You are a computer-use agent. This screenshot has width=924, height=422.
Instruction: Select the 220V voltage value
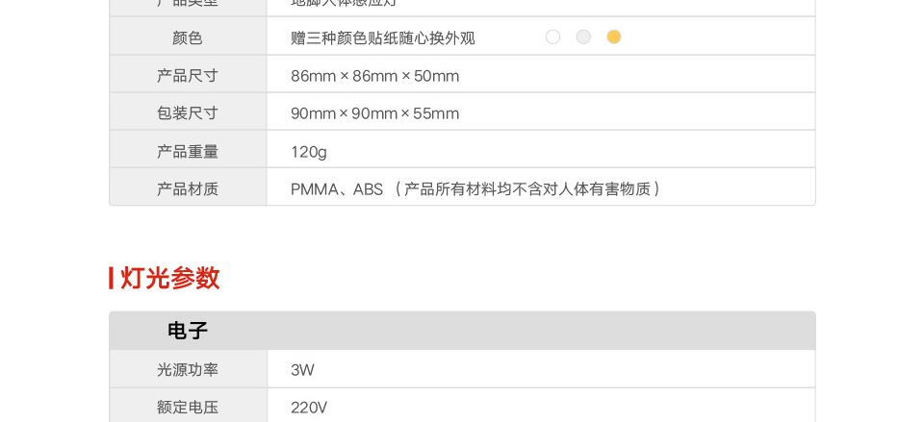(x=309, y=408)
